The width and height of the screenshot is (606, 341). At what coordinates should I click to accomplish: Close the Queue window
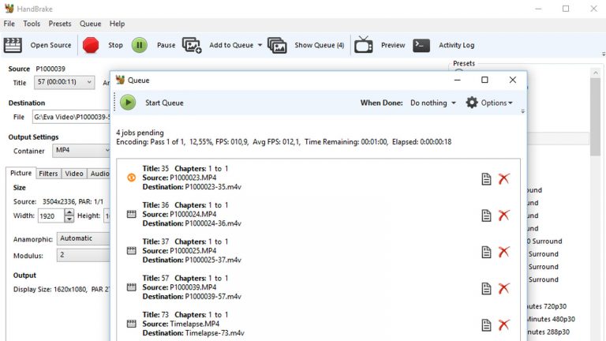tap(512, 80)
